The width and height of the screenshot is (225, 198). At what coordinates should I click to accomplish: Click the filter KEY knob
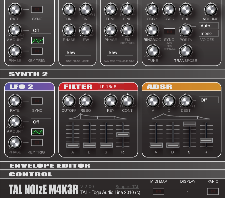pos(111,101)
